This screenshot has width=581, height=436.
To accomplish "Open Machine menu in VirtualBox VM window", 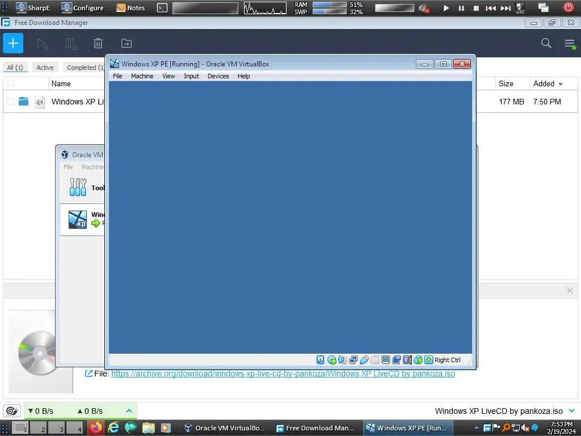I will point(142,76).
